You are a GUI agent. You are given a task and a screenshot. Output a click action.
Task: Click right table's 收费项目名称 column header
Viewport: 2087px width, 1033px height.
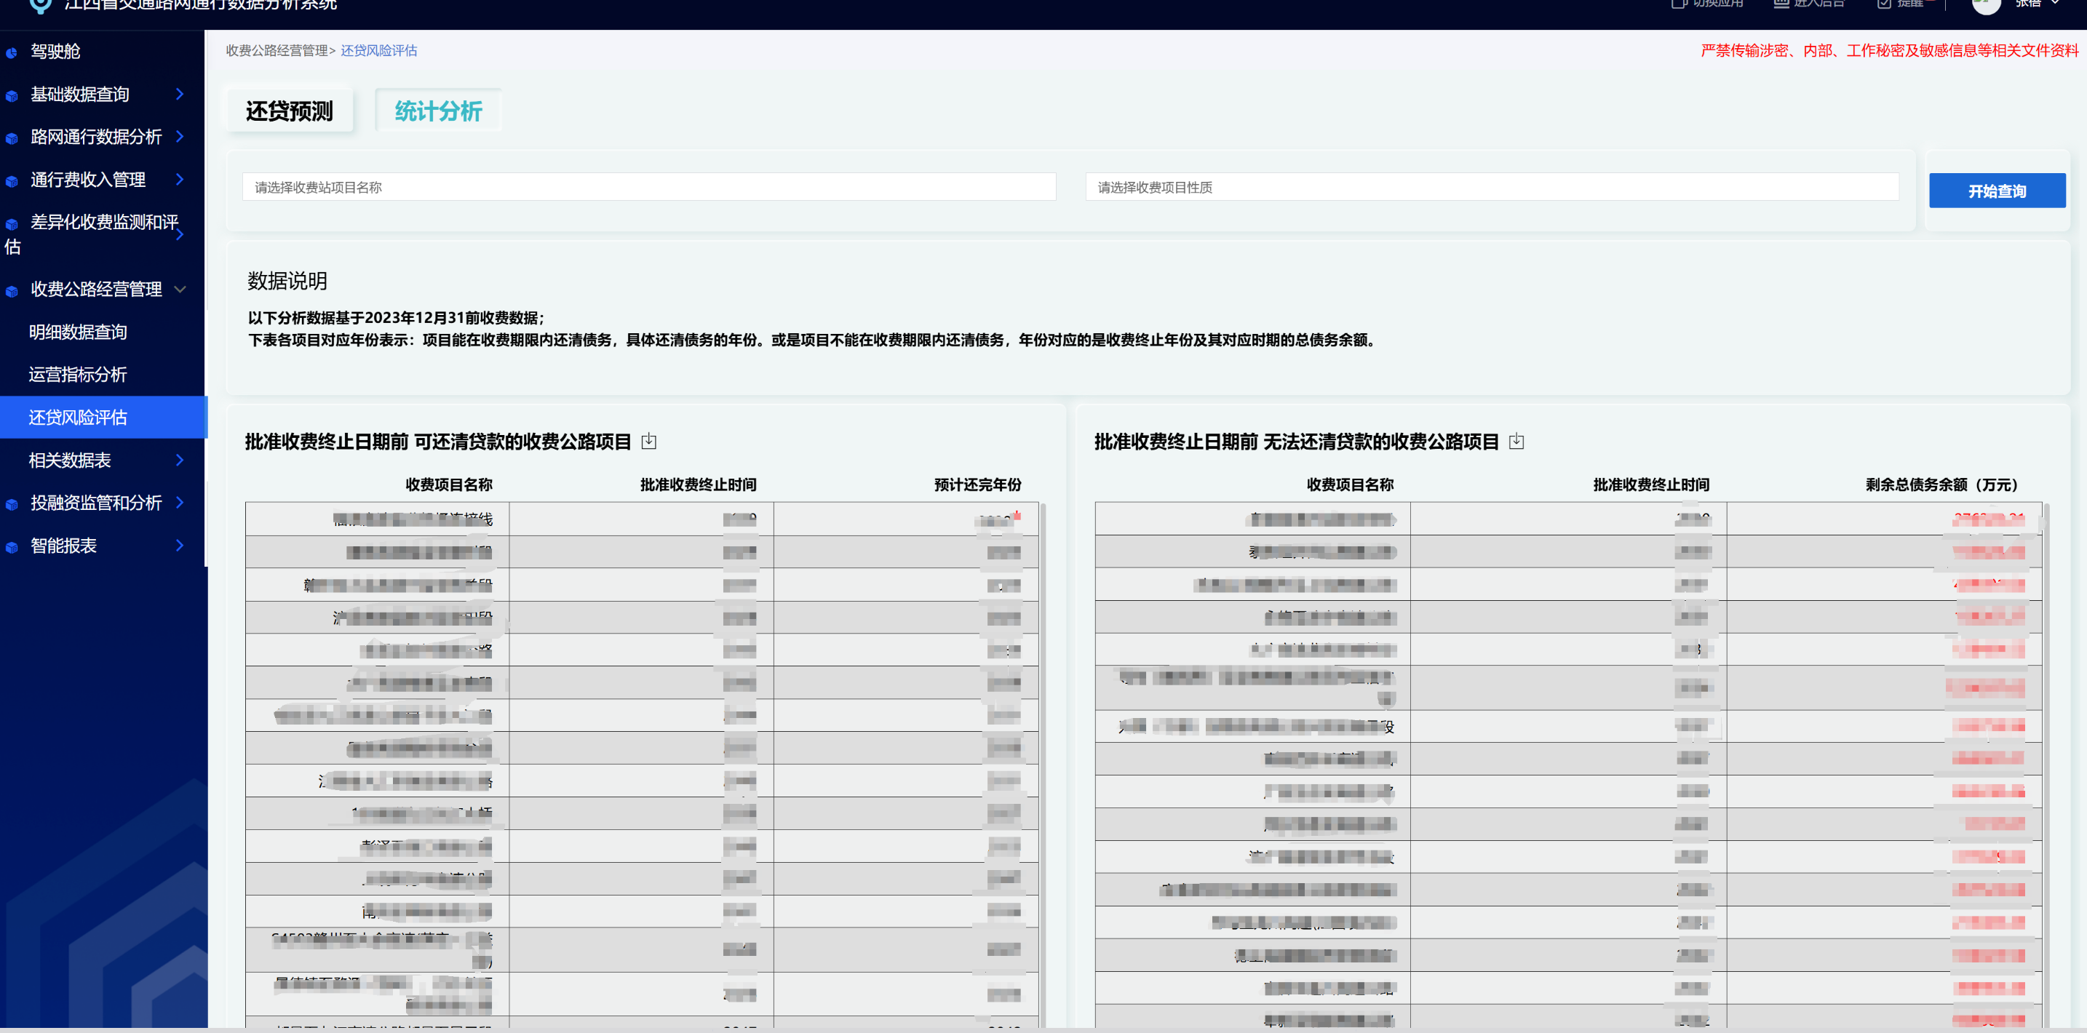click(1350, 484)
